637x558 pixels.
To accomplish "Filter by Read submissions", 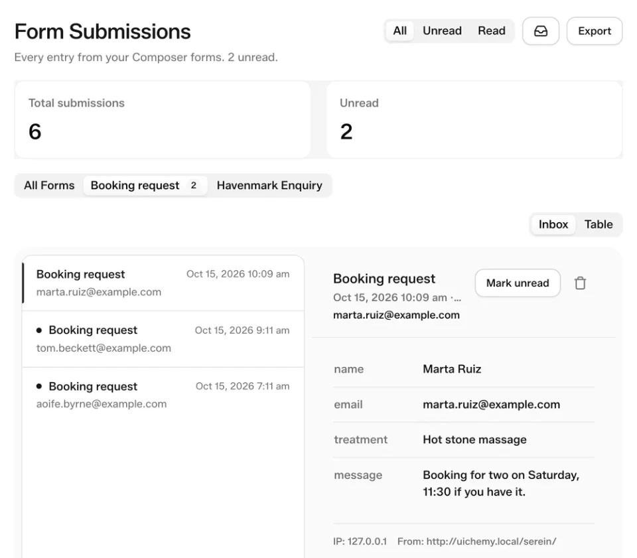I will tap(492, 31).
